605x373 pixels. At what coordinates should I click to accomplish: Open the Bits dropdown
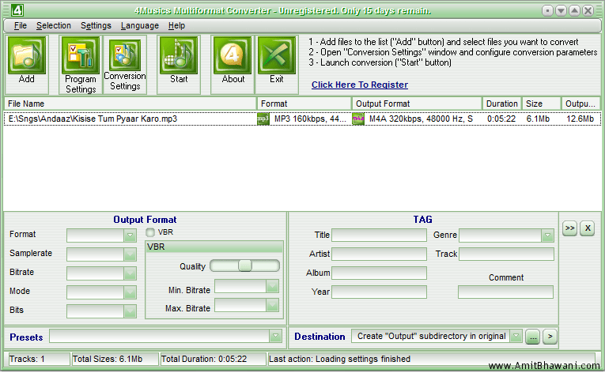point(130,311)
